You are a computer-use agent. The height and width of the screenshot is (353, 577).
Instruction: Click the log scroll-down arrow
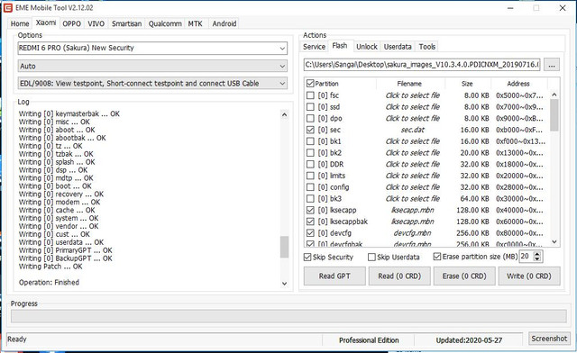click(x=284, y=284)
